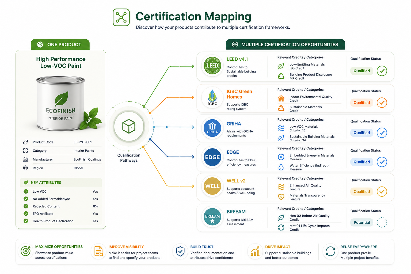The height and width of the screenshot is (274, 411).
Task: Click the Enhanced Air Quality waves icon
Action: click(281, 187)
